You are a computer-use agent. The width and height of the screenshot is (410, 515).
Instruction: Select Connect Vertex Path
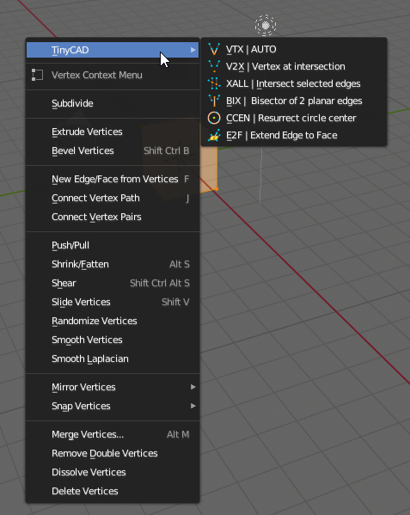pos(113,198)
